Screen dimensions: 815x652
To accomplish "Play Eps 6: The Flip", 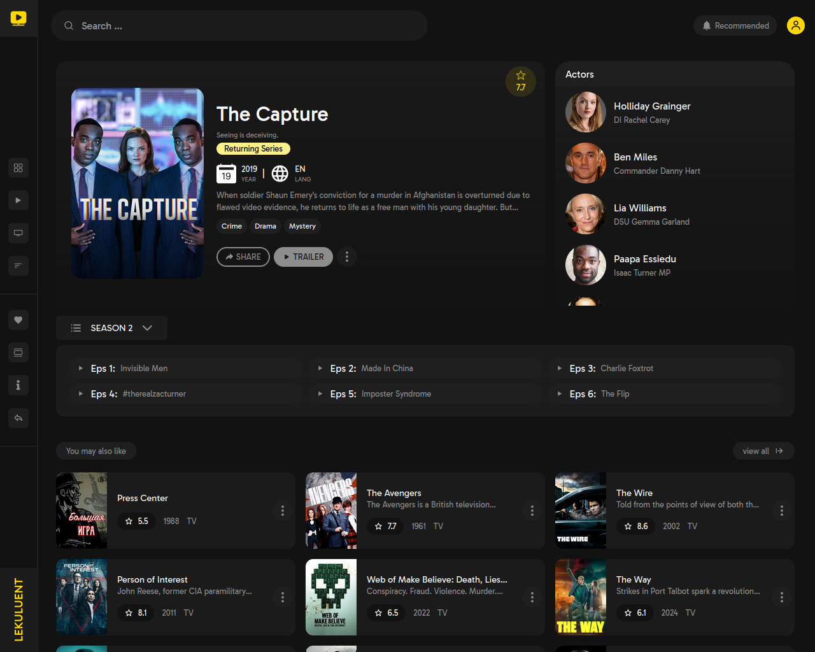I will coord(663,393).
